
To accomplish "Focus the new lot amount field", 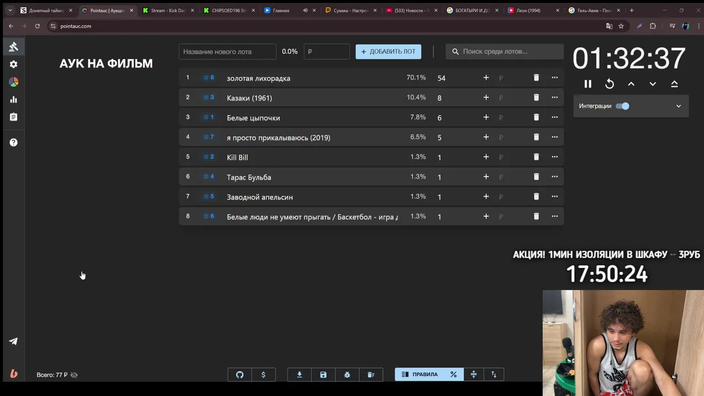I will tap(327, 52).
